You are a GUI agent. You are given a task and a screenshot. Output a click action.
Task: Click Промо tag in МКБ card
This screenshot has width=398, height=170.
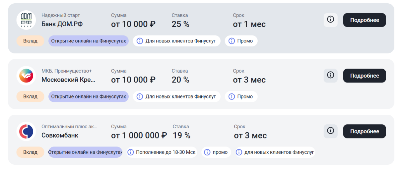click(x=241, y=97)
